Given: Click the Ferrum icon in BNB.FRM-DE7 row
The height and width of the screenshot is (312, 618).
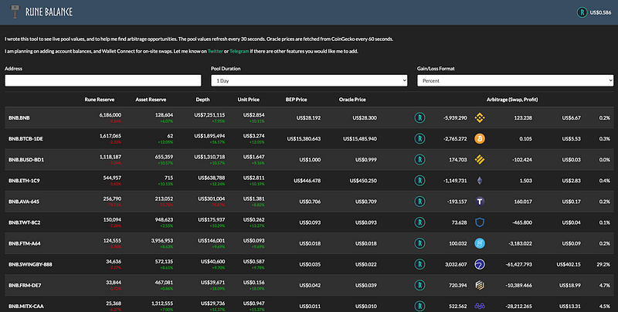Looking at the screenshot, I should pyautogui.click(x=480, y=285).
